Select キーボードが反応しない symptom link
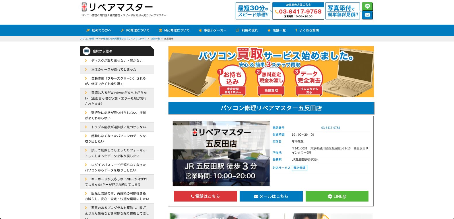 point(117,182)
